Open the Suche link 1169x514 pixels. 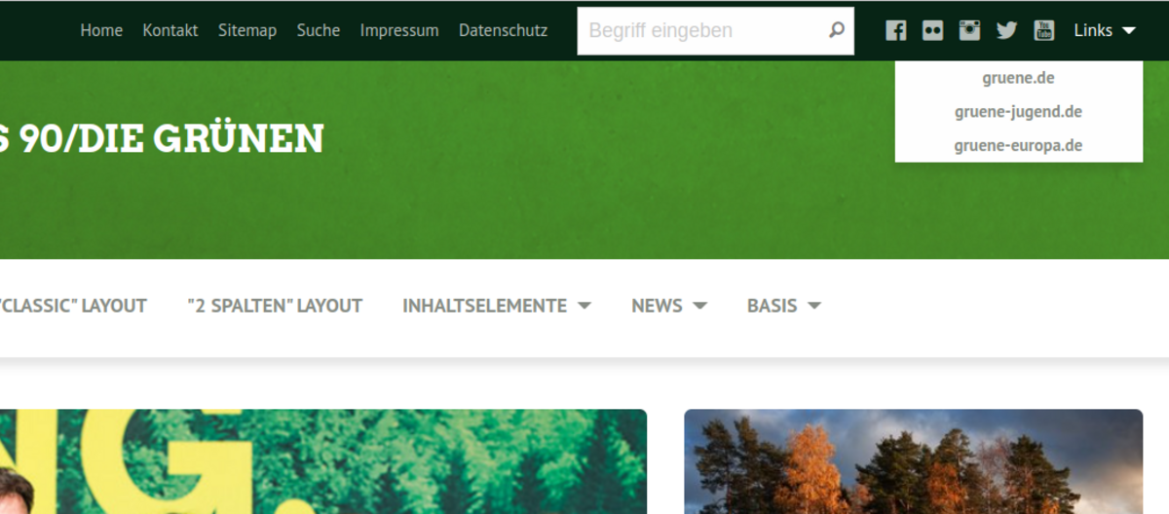point(319,30)
